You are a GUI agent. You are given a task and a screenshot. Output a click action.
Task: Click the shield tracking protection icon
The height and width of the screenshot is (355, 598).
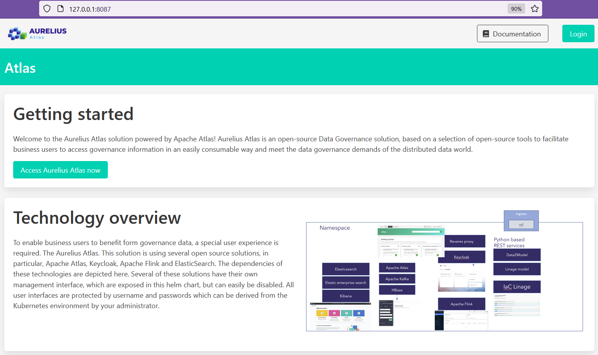[47, 9]
